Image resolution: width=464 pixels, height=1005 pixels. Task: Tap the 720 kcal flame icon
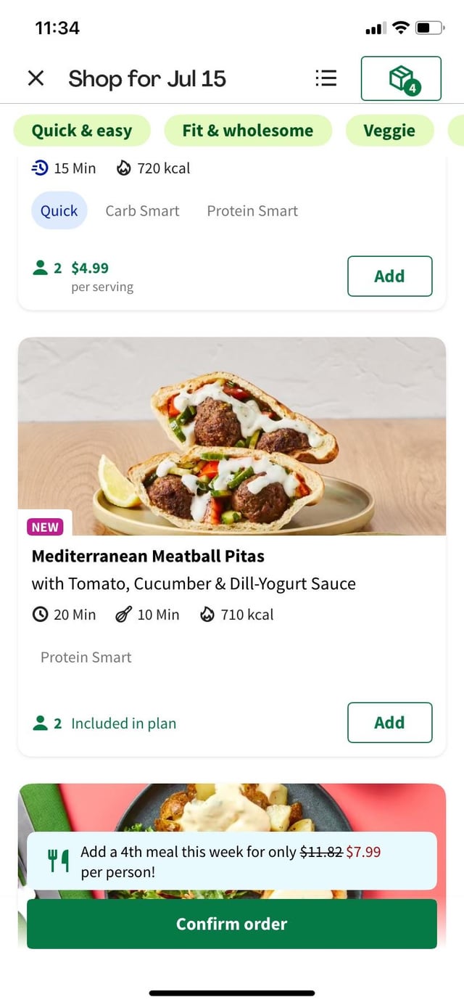click(124, 168)
